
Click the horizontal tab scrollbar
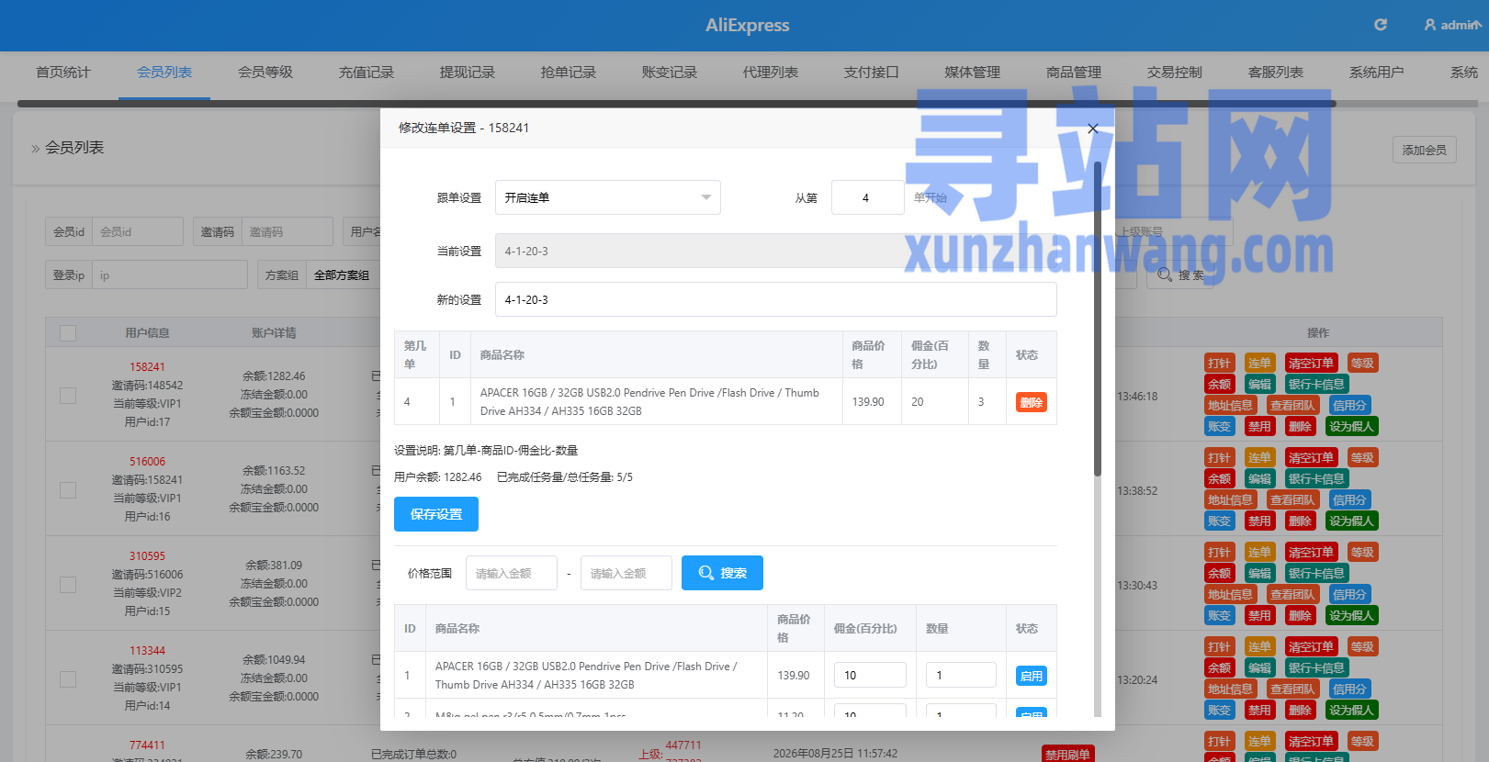pyautogui.click(x=676, y=104)
